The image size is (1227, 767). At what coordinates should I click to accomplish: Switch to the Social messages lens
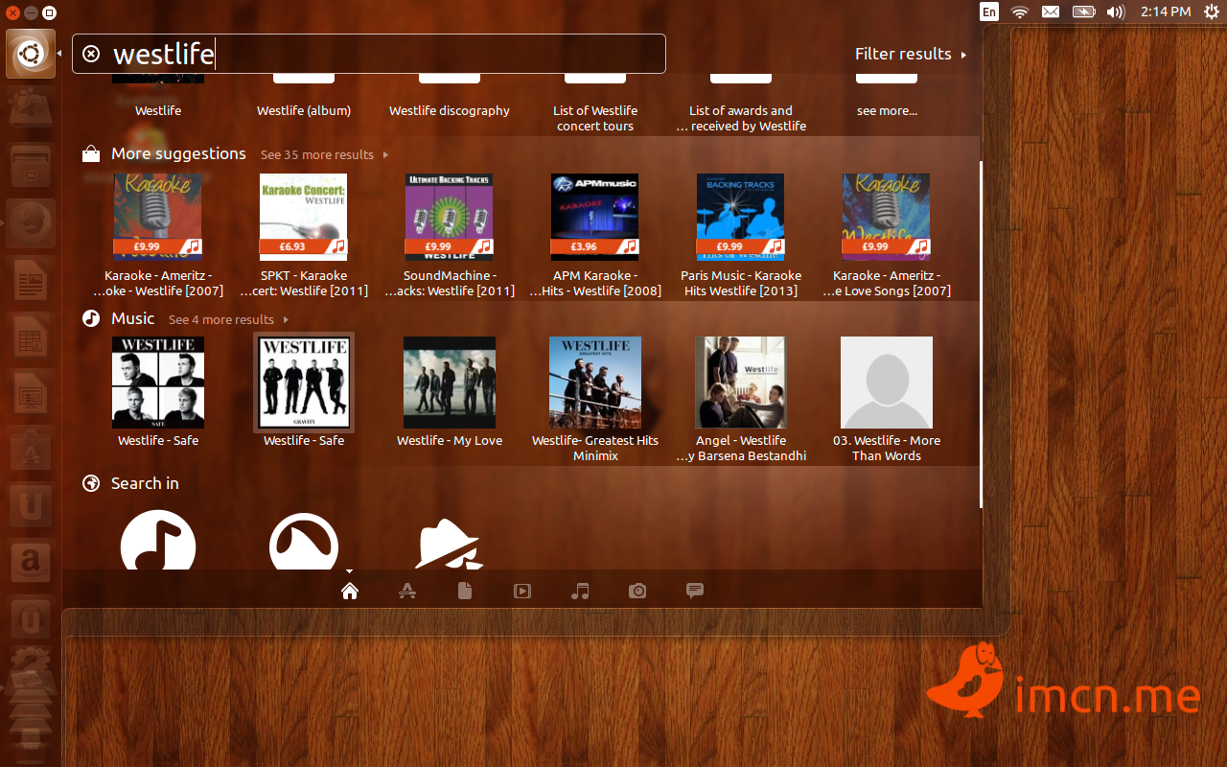(x=695, y=591)
